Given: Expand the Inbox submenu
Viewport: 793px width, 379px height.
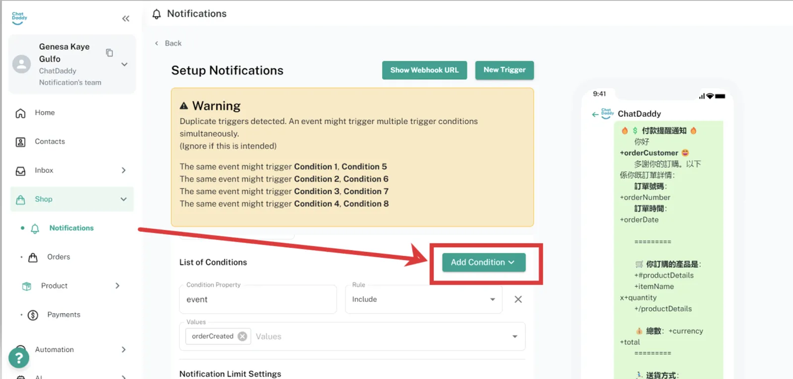Looking at the screenshot, I should point(123,170).
